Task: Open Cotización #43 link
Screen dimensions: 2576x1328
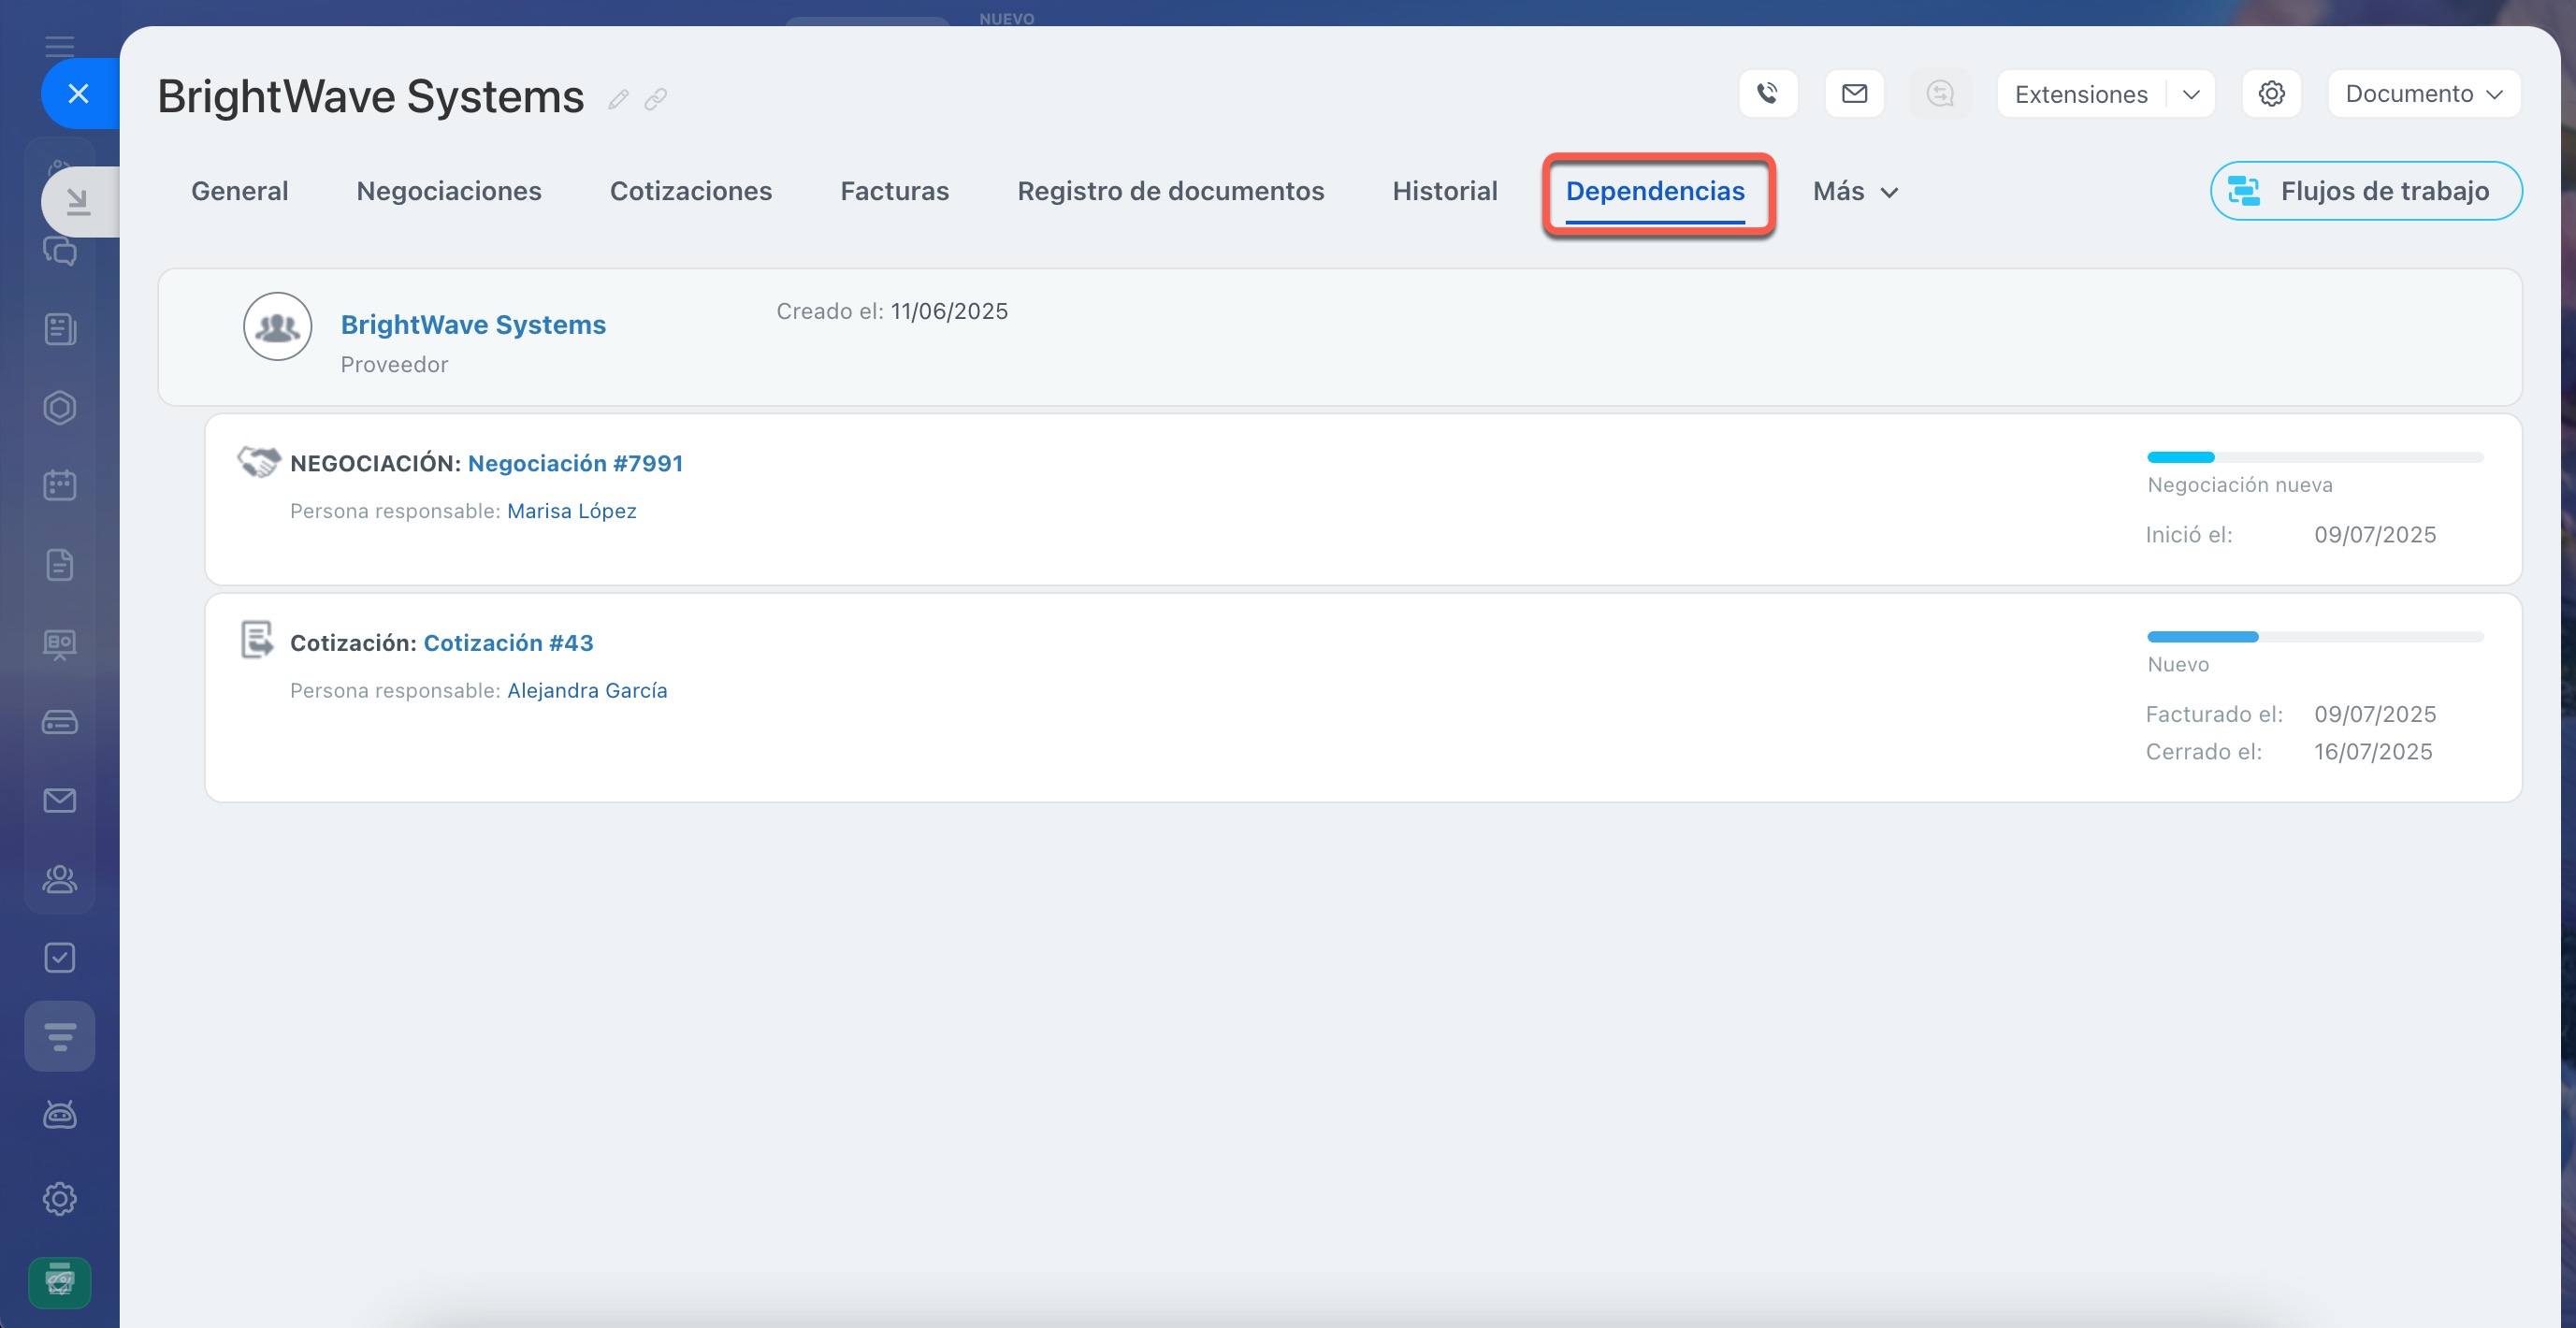Action: click(508, 643)
